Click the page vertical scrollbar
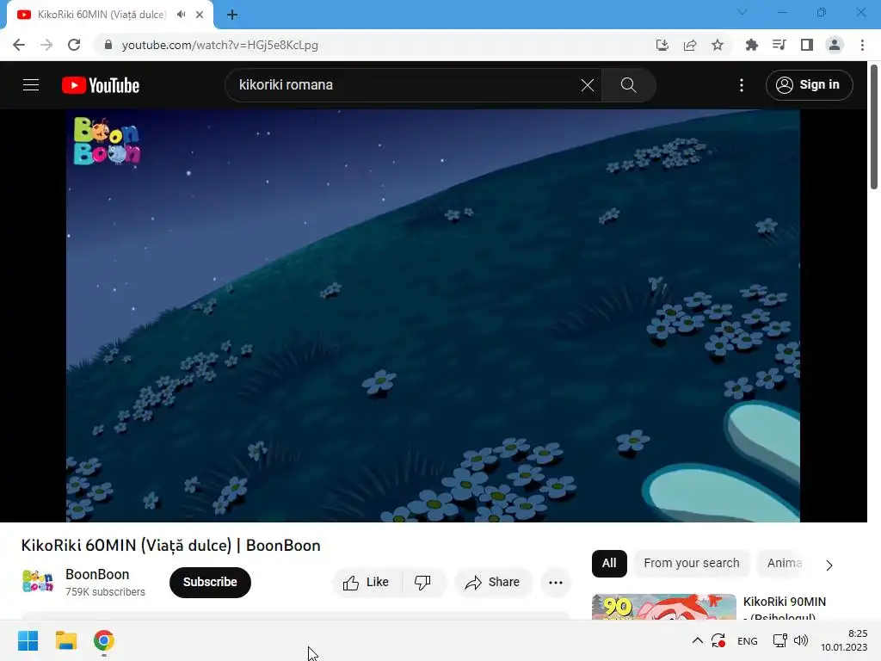 click(874, 127)
